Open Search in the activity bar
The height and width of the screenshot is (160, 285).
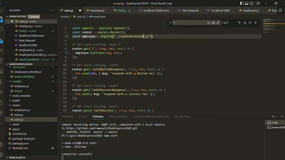point(1,29)
